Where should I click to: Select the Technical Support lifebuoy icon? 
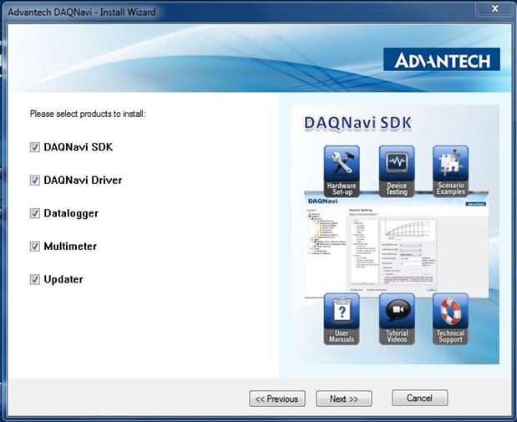click(450, 318)
